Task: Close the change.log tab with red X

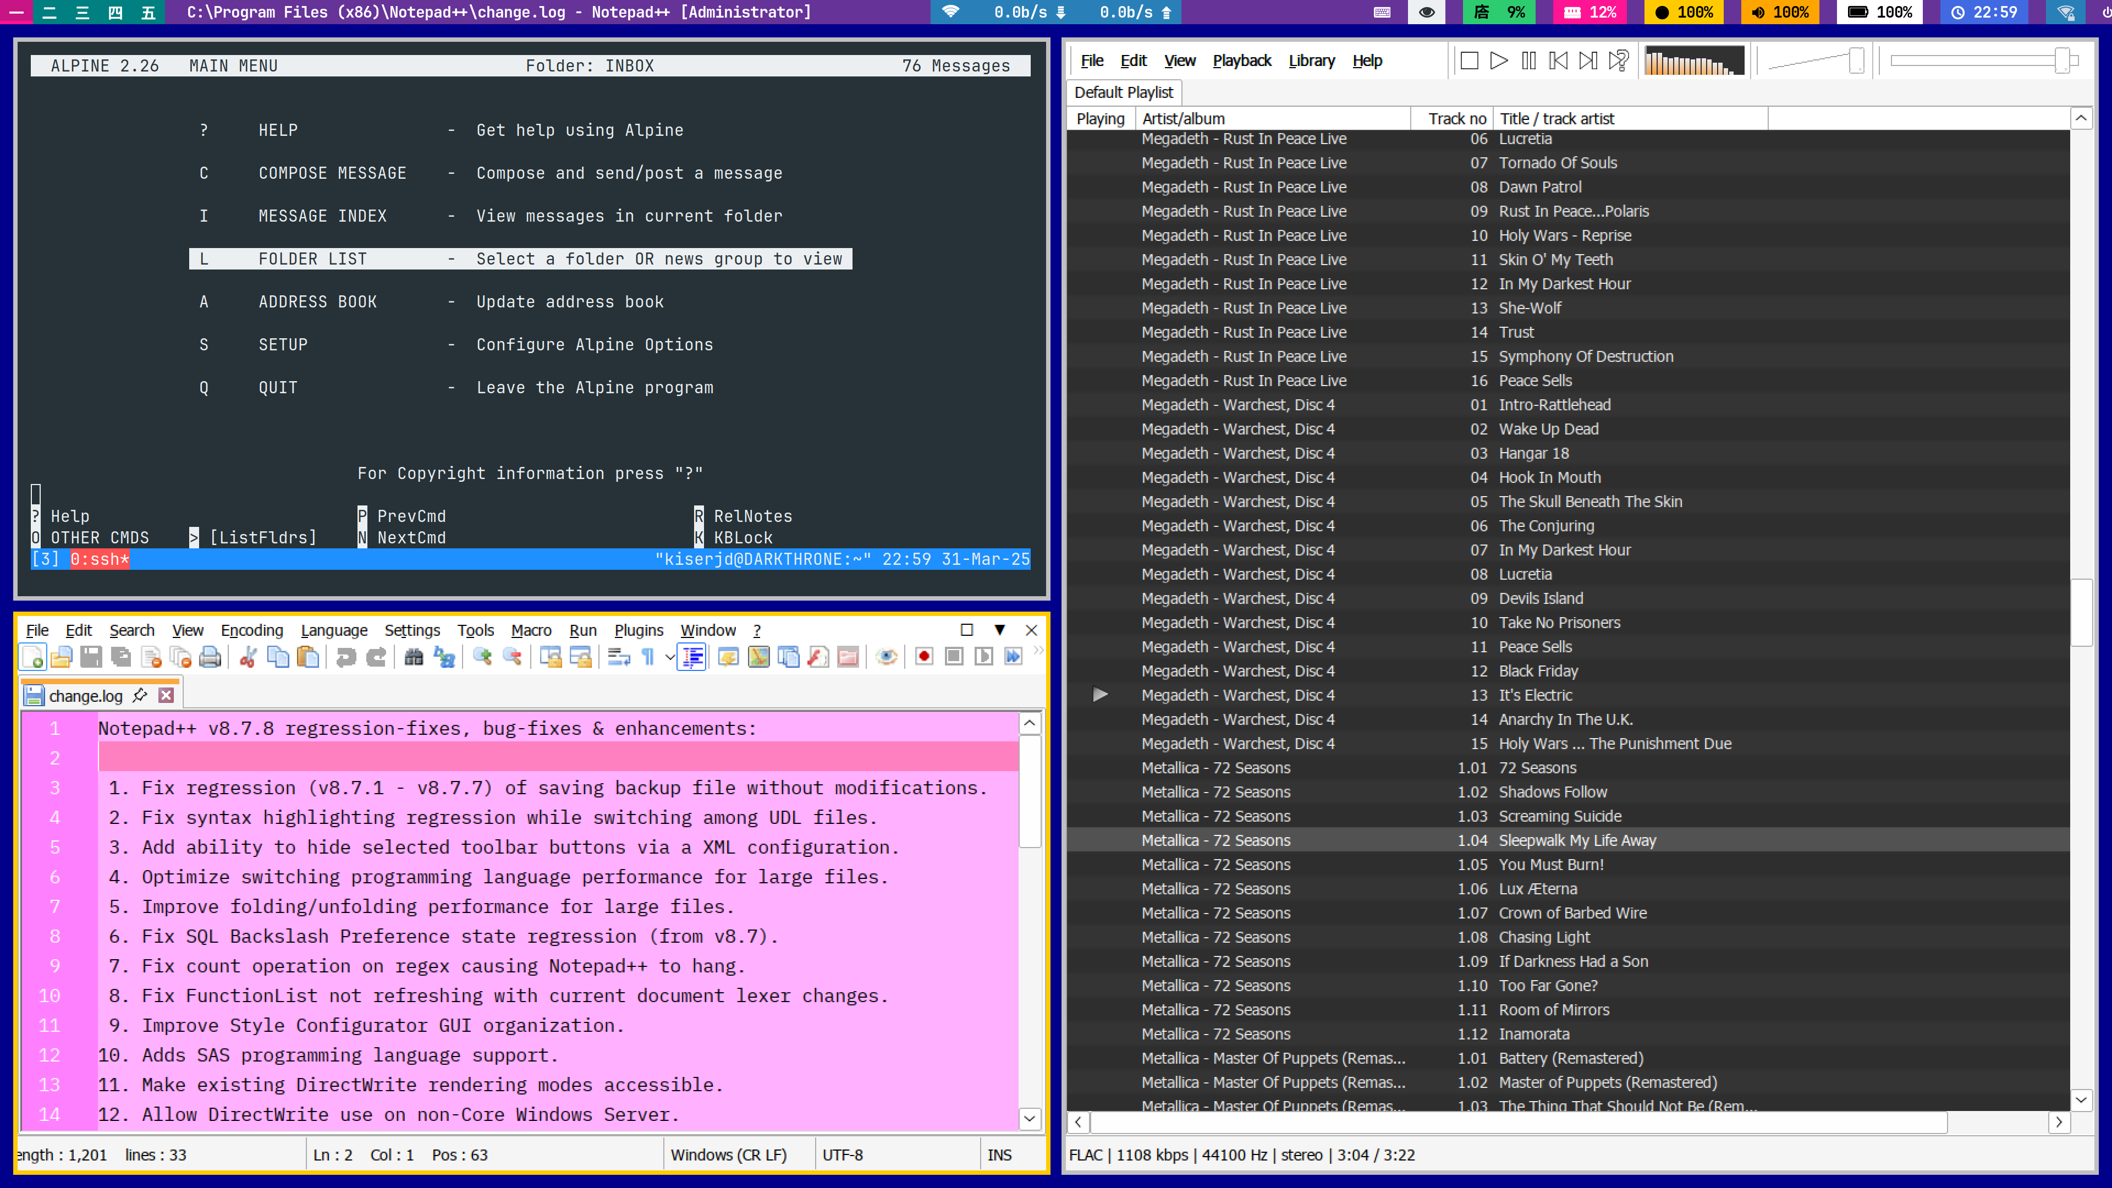Action: [167, 695]
